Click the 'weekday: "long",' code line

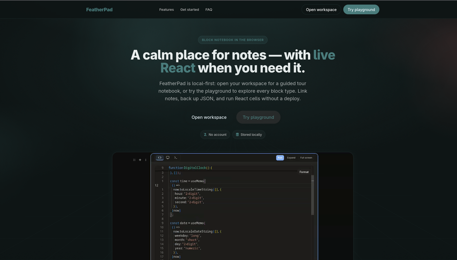[188, 236]
